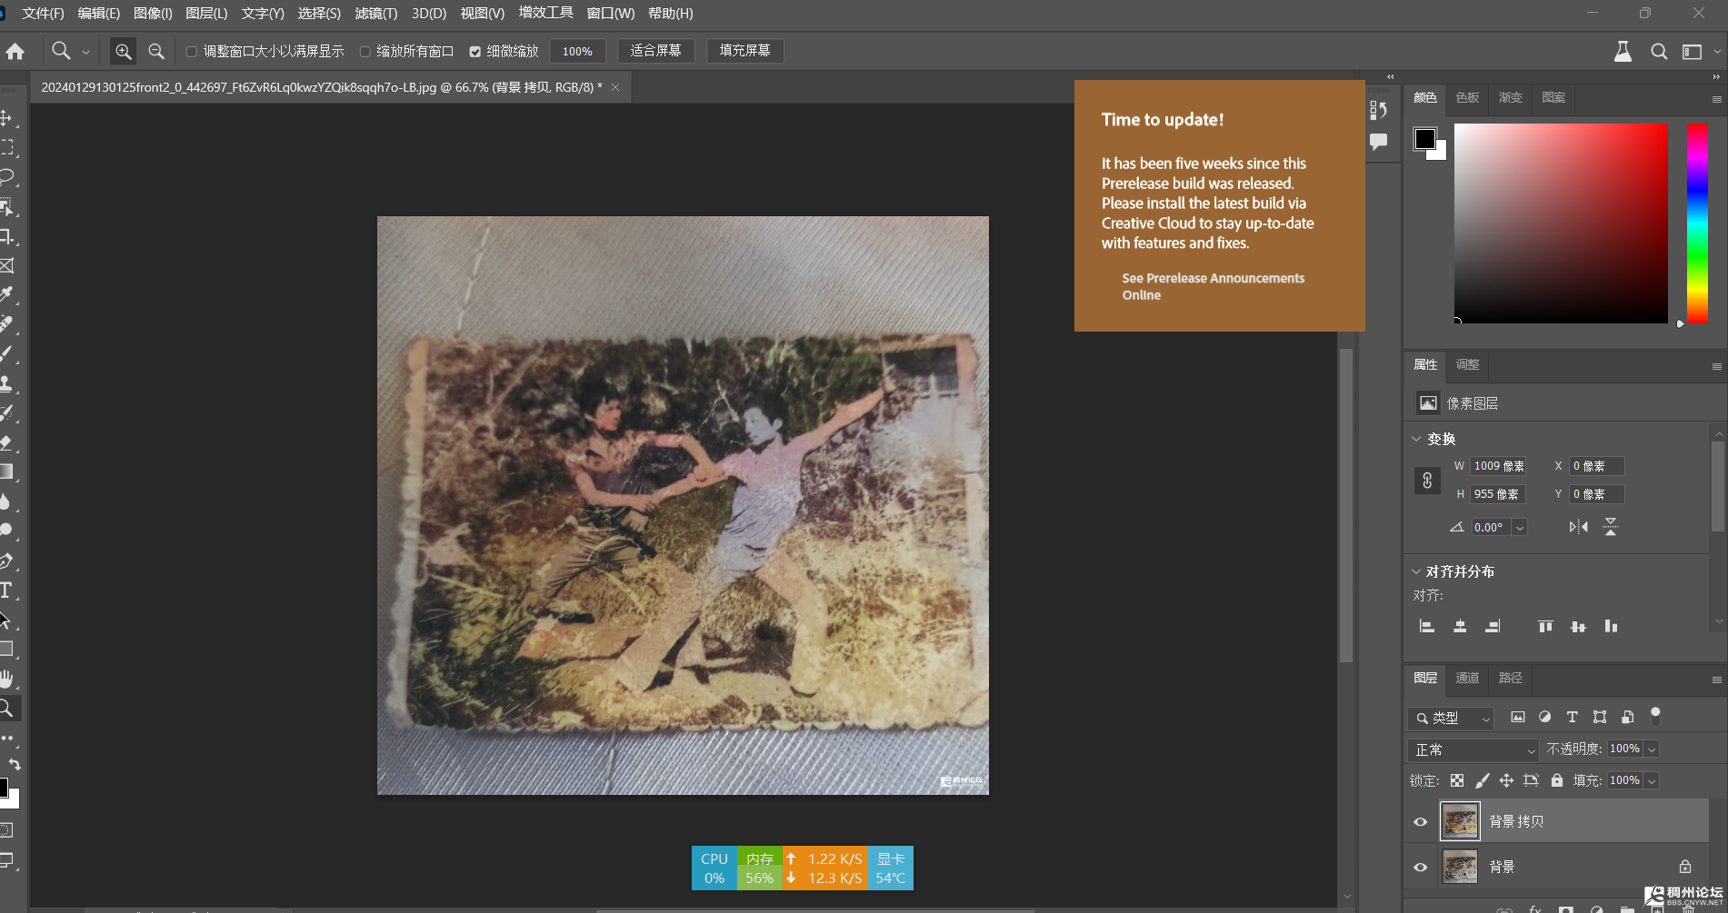Lock image pixels brush icon
Image resolution: width=1728 pixels, height=913 pixels.
[1482, 780]
